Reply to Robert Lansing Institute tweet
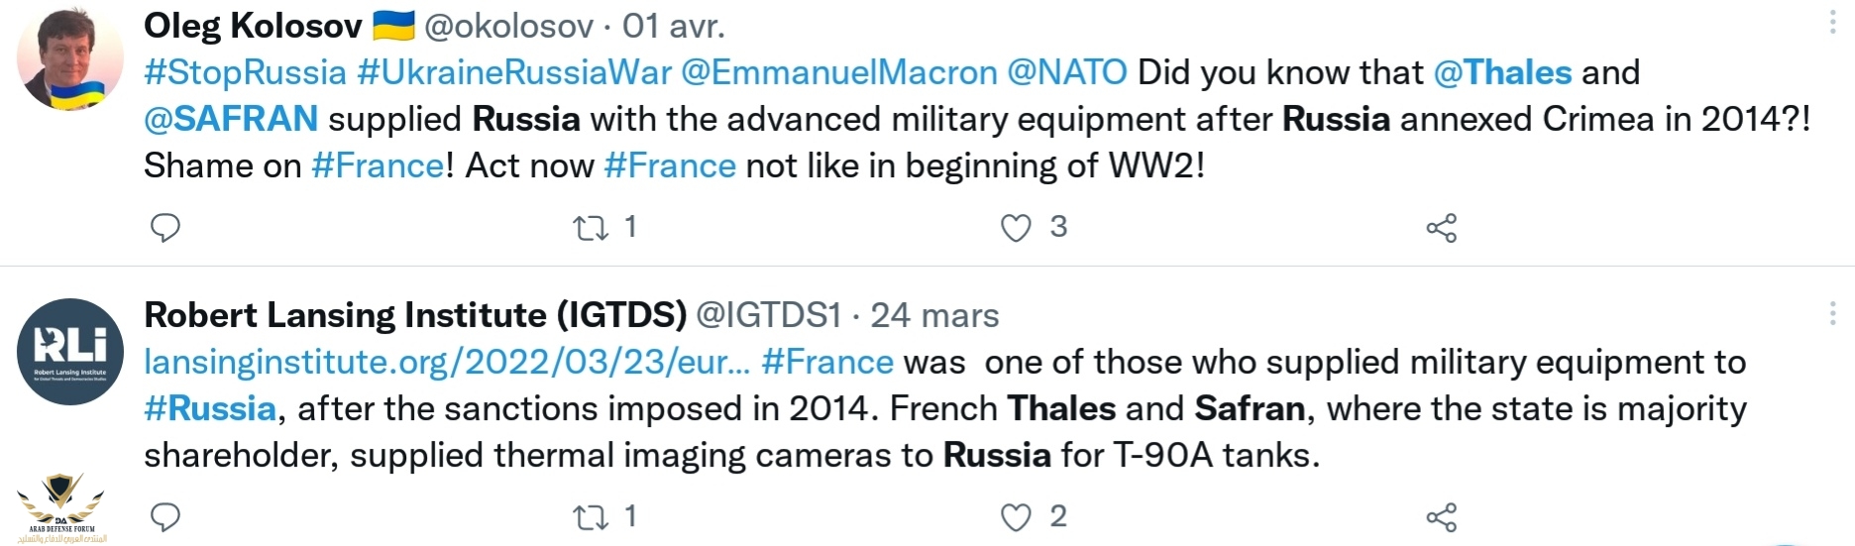The image size is (1855, 546). click(x=164, y=517)
